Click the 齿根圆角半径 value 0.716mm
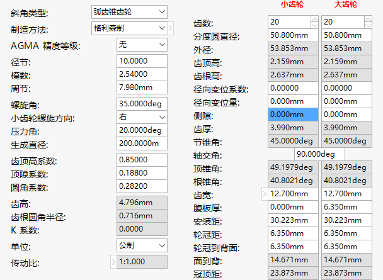Image resolution: width=383 pixels, height=280 pixels. tap(142, 216)
